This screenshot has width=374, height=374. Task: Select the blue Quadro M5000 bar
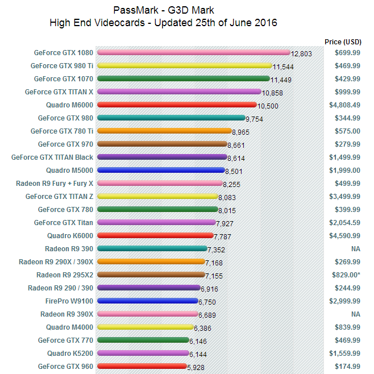pyautogui.click(x=161, y=170)
